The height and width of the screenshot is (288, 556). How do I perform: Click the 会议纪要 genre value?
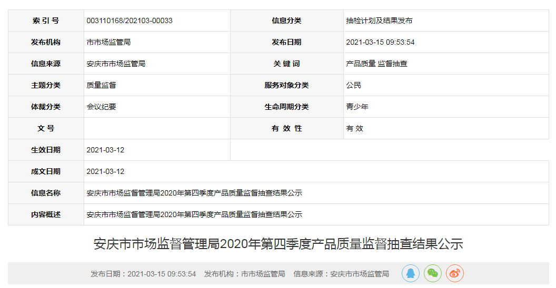click(x=101, y=107)
